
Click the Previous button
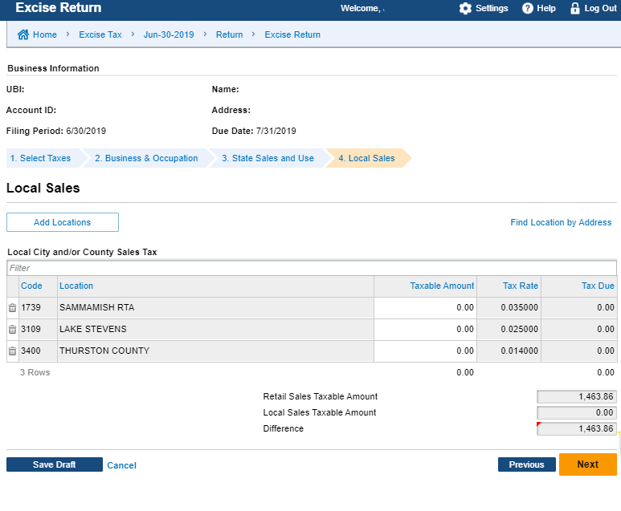pos(526,464)
